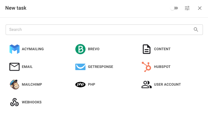
Task: Choose the Brevo green B icon
Action: pos(80,49)
